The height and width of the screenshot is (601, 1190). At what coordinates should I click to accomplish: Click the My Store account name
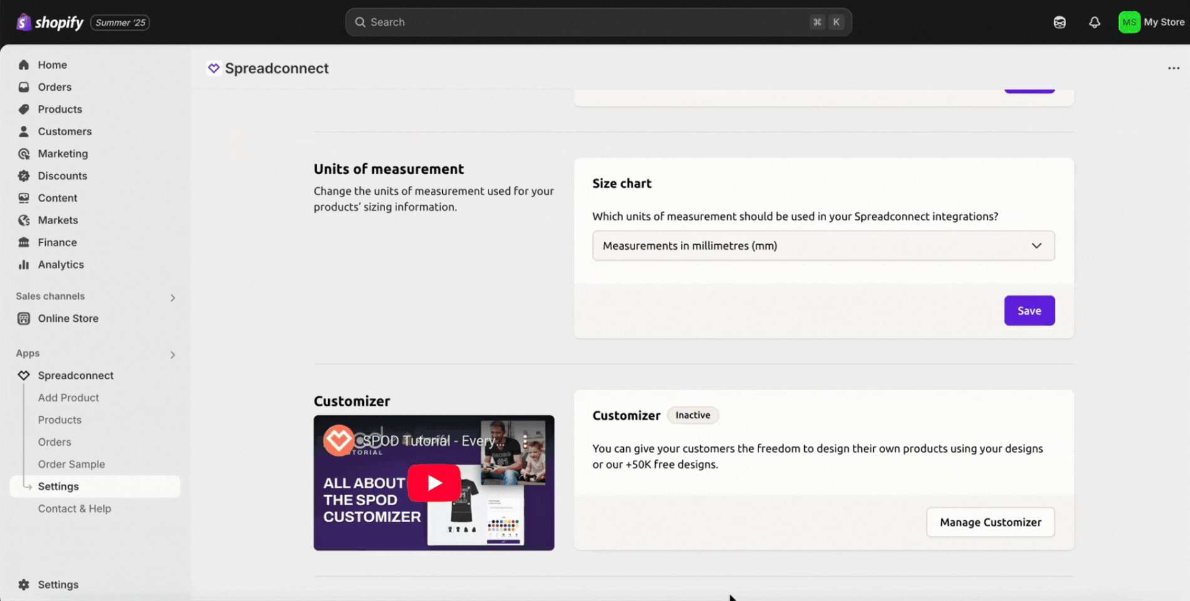tap(1164, 22)
